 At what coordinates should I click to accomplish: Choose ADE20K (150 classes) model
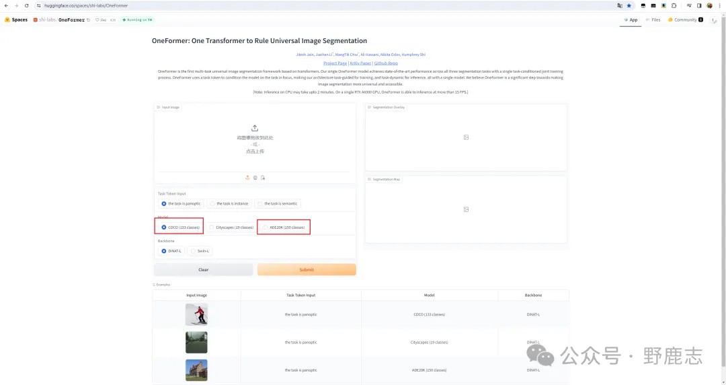pyautogui.click(x=284, y=228)
